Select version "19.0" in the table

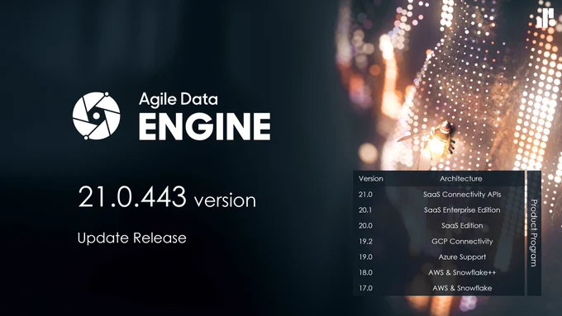pos(365,257)
